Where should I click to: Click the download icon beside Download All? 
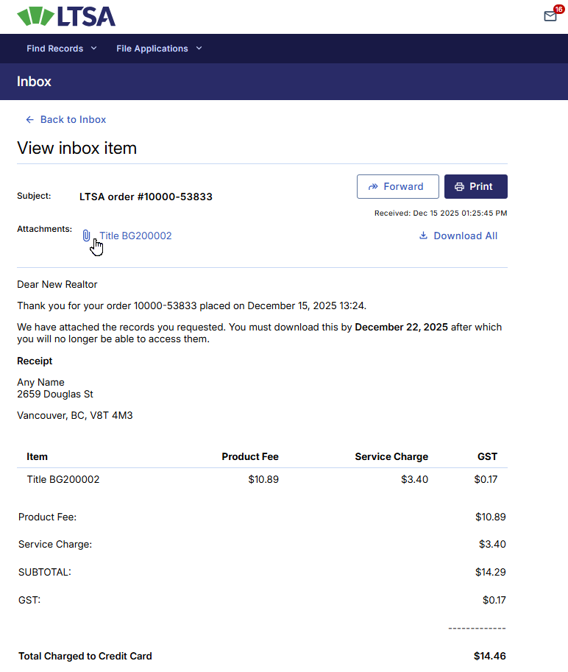click(x=423, y=236)
